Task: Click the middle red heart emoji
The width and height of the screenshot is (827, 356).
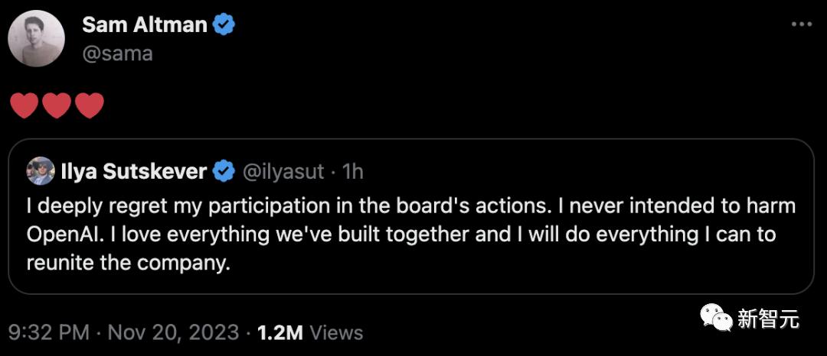Action: pos(57,105)
